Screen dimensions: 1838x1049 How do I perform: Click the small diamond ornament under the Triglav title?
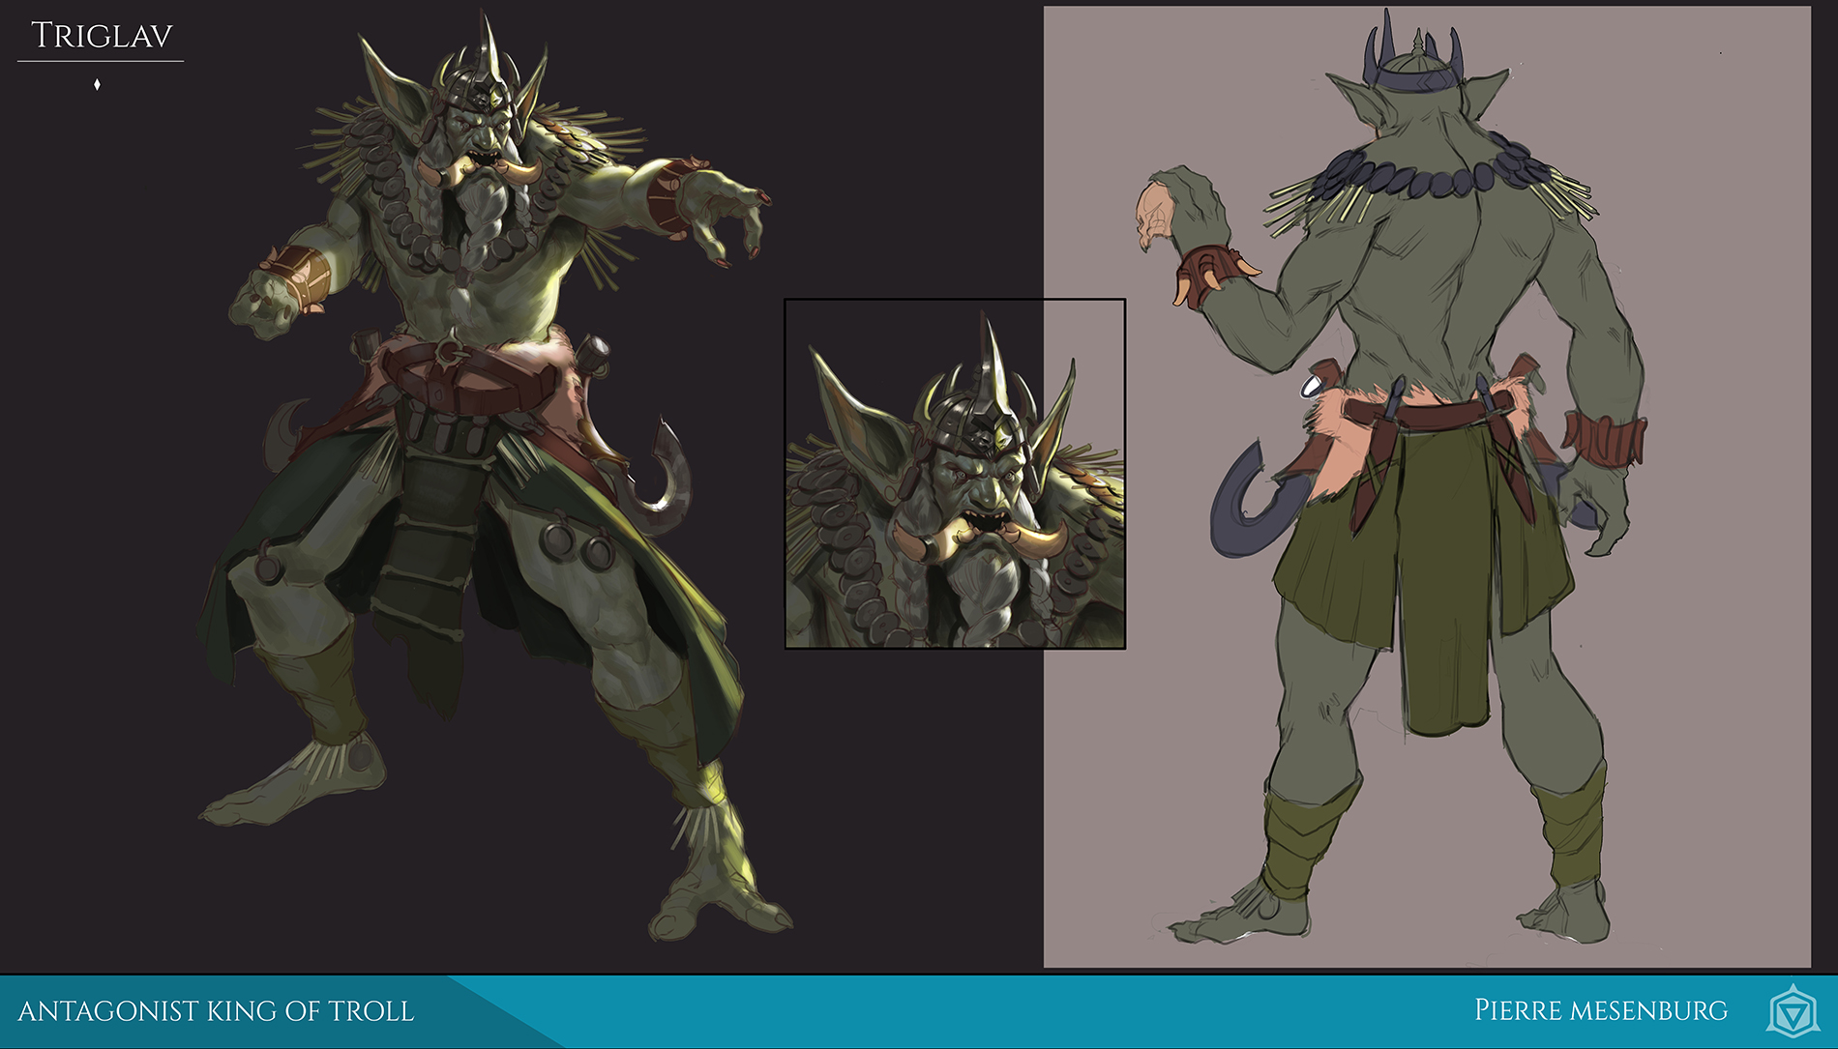[x=97, y=85]
